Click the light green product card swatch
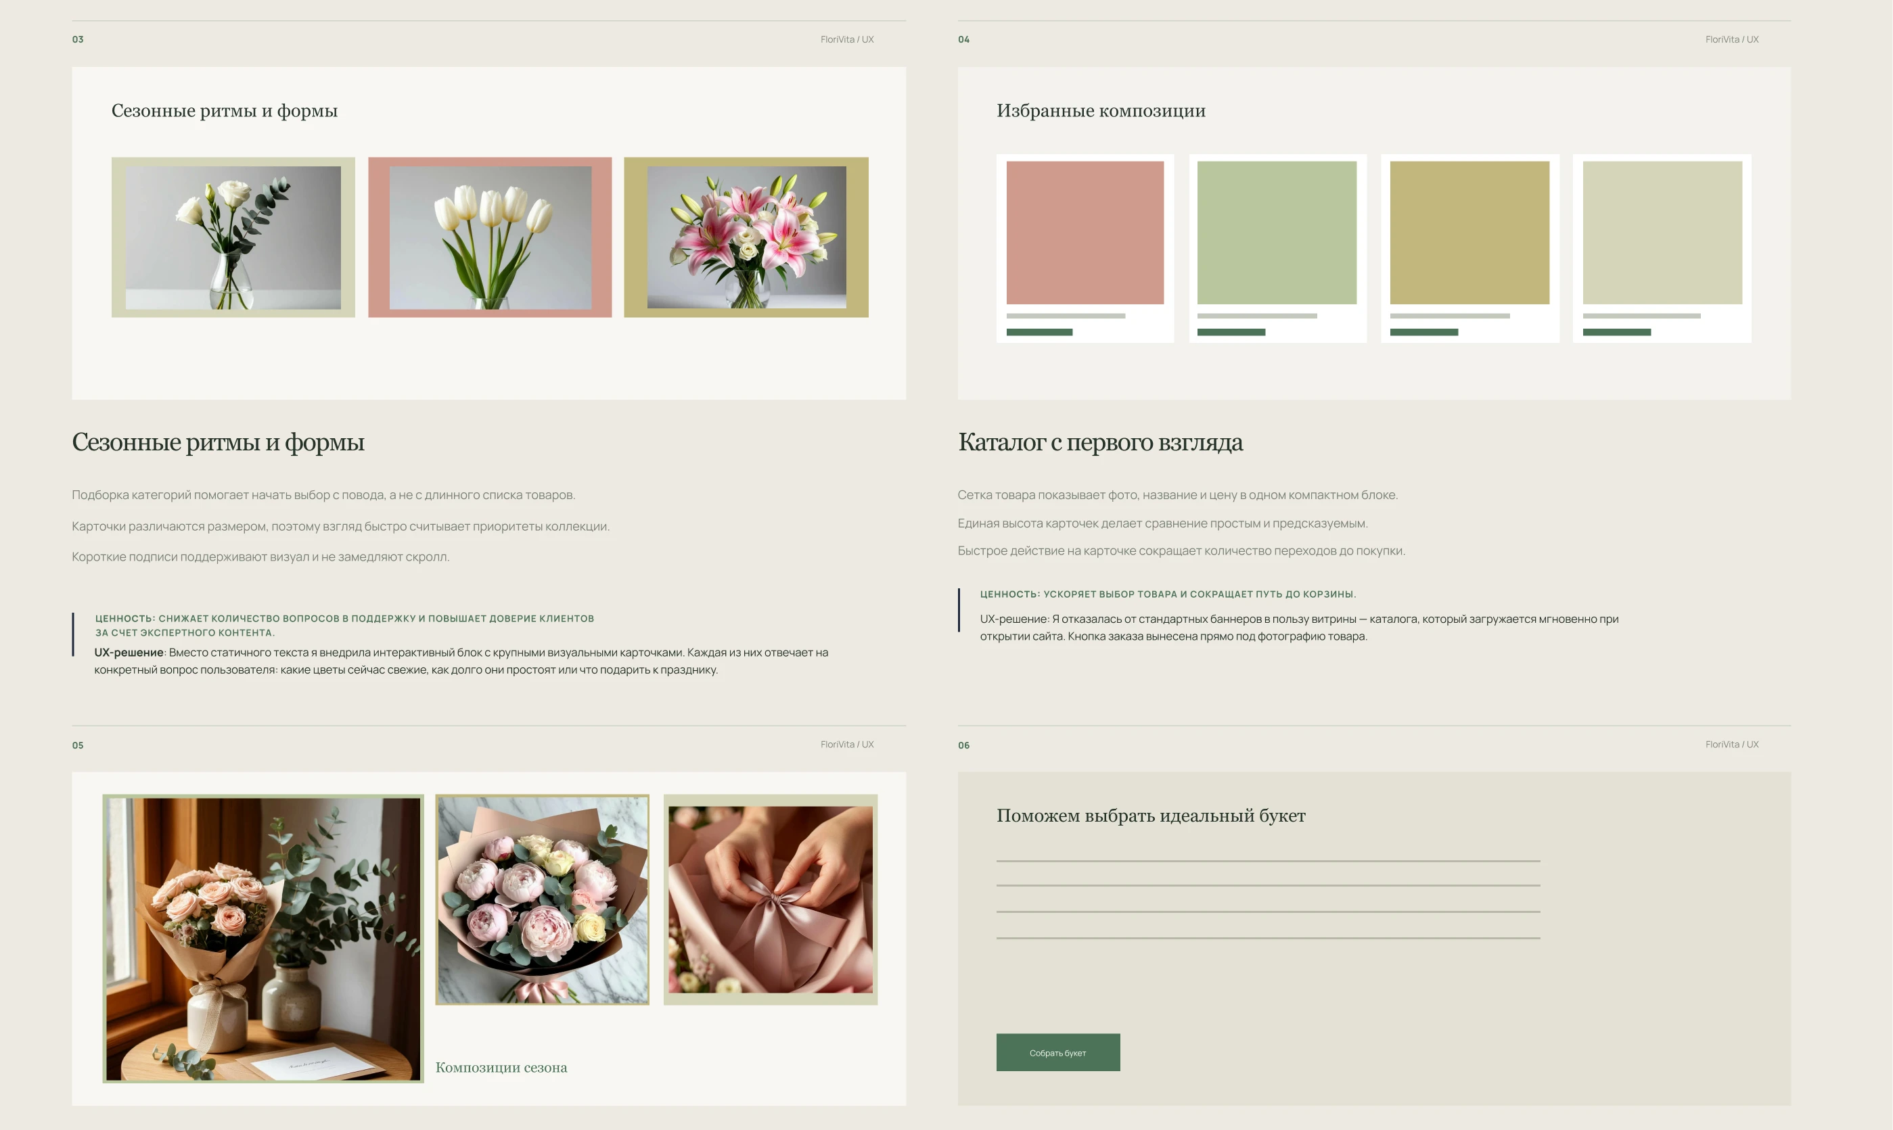 pyautogui.click(x=1277, y=232)
